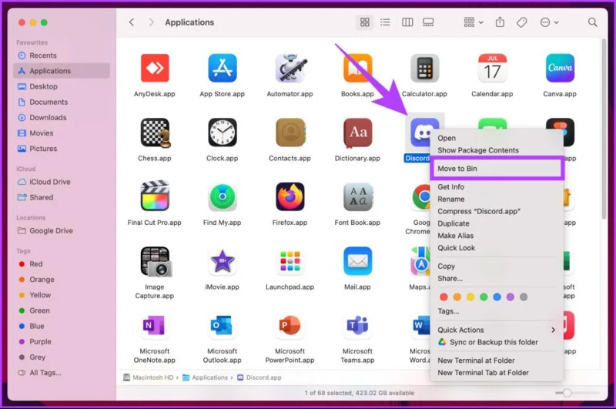Open Recents in the sidebar
Viewport: 616px width, 409px height.
pyautogui.click(x=62, y=55)
